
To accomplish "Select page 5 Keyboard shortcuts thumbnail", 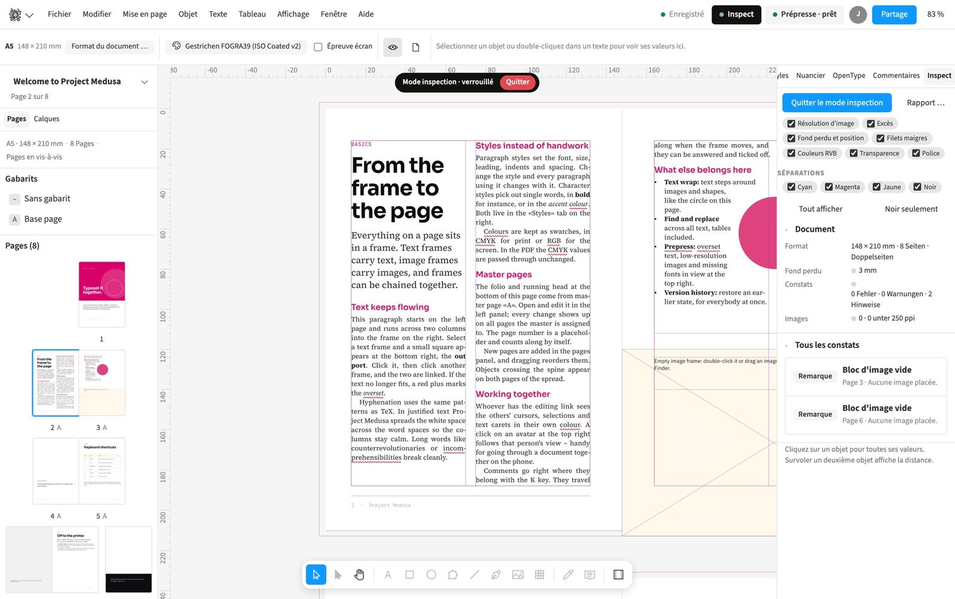I will pos(102,471).
